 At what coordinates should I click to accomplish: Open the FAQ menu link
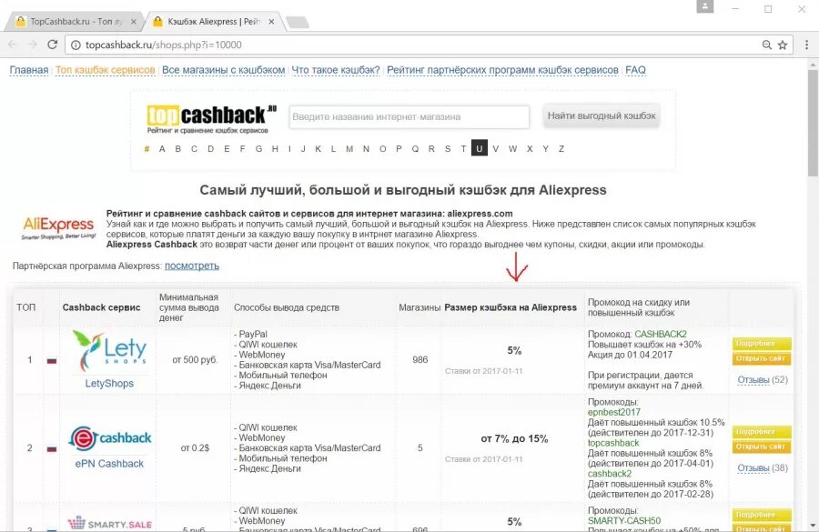click(x=636, y=70)
